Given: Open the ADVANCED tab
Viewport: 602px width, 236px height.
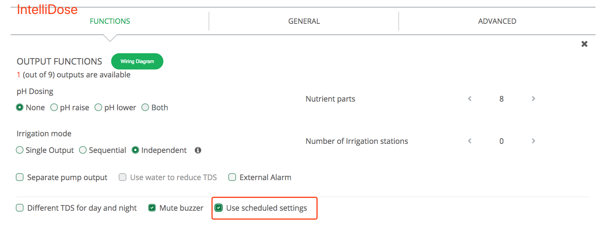Looking at the screenshot, I should [x=497, y=21].
